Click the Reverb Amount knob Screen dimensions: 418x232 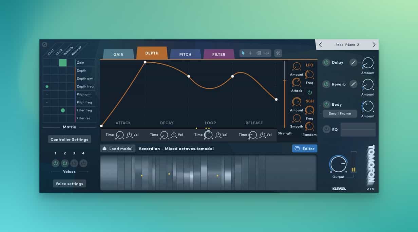coord(368,84)
